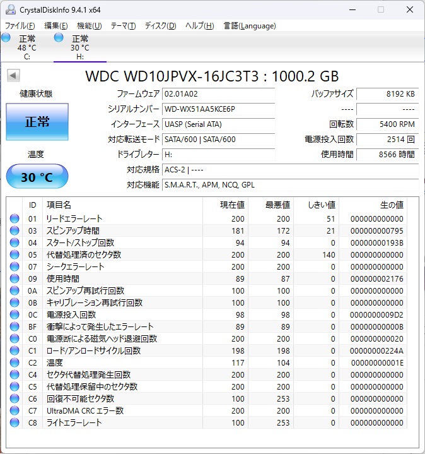
Task: Click status orb for ID 01 read error rate
Action: (15, 218)
